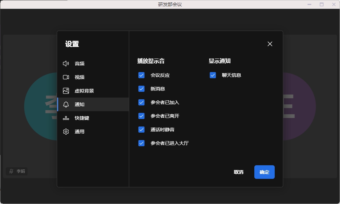The image size is (340, 204).
Task: Disable the 聊天信息 notification checkbox
Action: pos(213,75)
